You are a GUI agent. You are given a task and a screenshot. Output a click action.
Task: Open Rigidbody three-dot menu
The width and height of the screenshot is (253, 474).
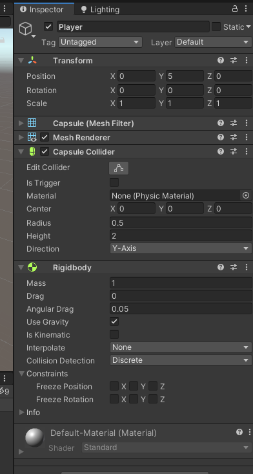[x=247, y=267]
